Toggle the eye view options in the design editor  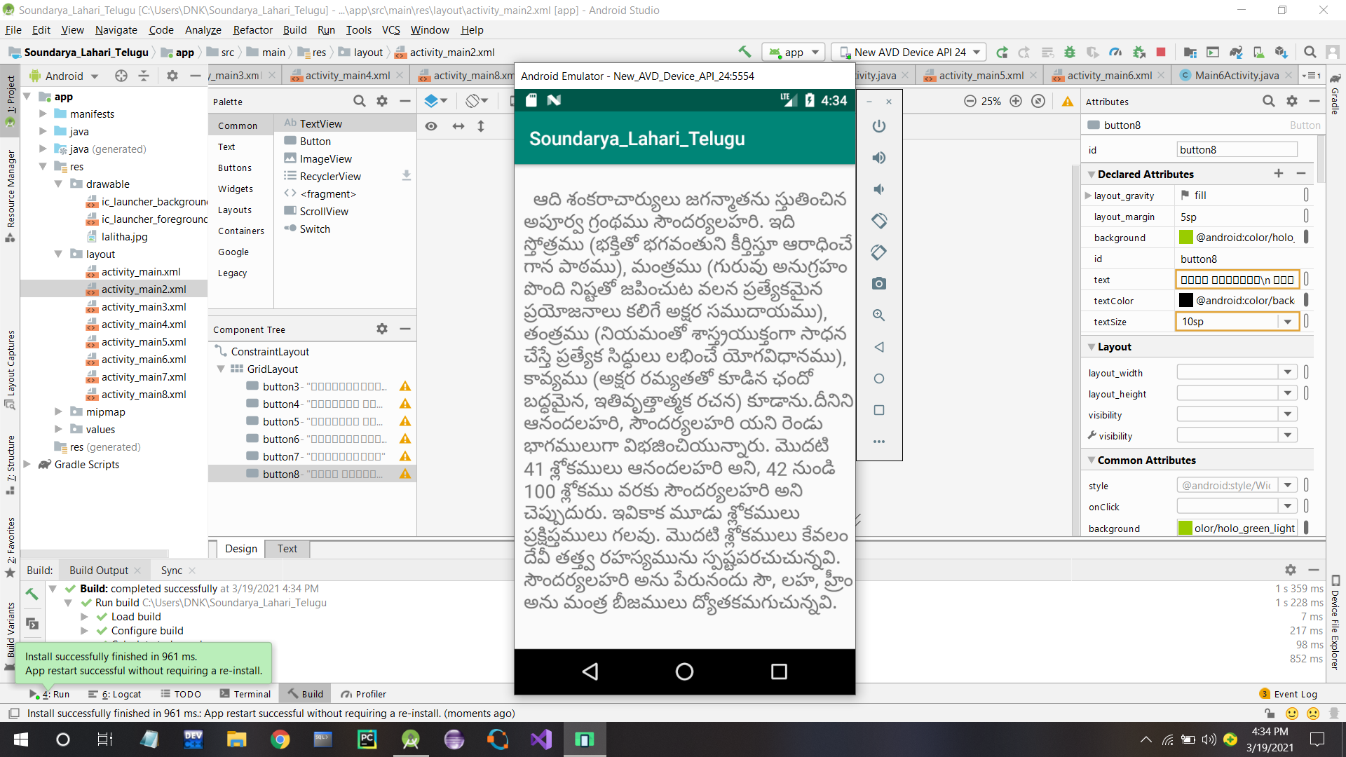click(431, 126)
